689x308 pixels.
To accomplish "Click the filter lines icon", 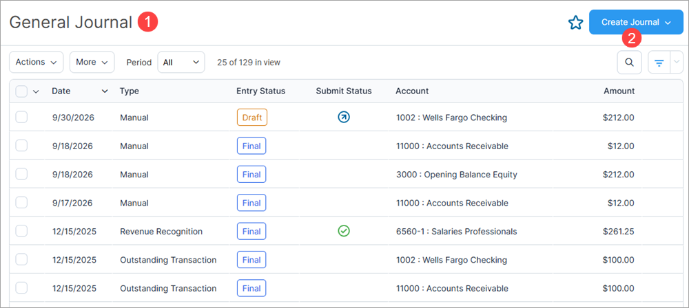I will coord(659,63).
